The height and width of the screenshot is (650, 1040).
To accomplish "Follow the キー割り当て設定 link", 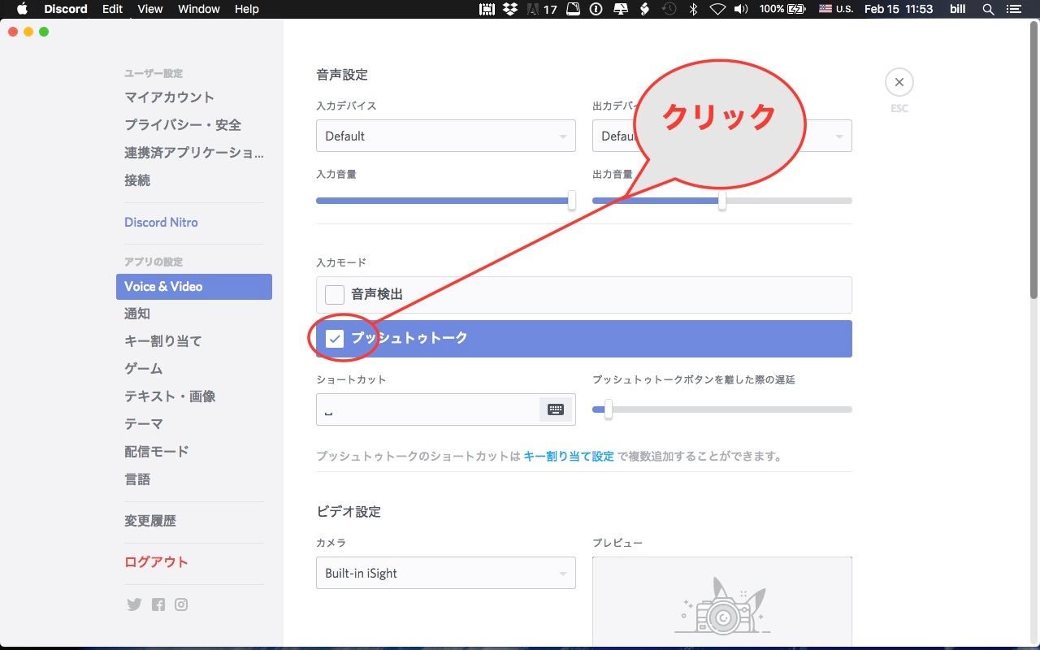I will tap(569, 457).
